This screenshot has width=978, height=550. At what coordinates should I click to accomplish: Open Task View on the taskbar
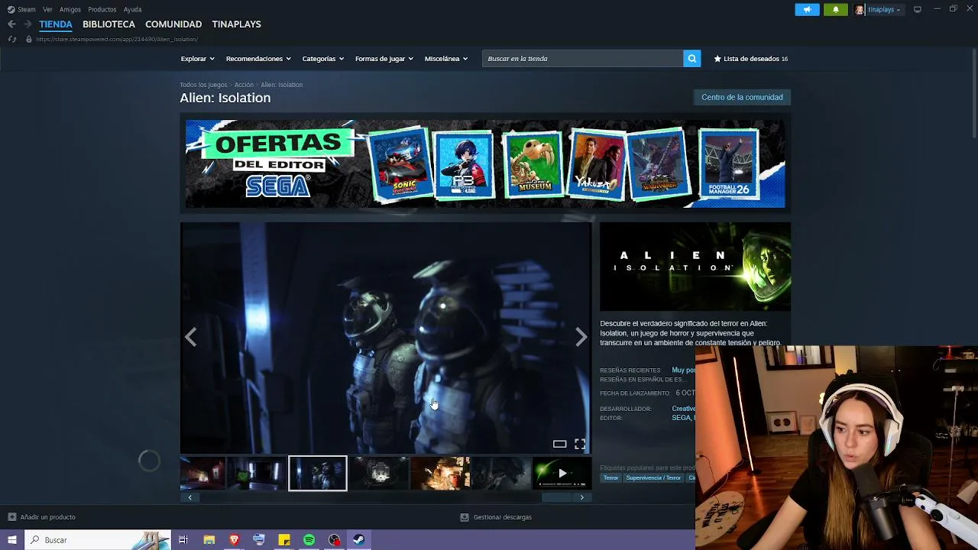pos(183,540)
